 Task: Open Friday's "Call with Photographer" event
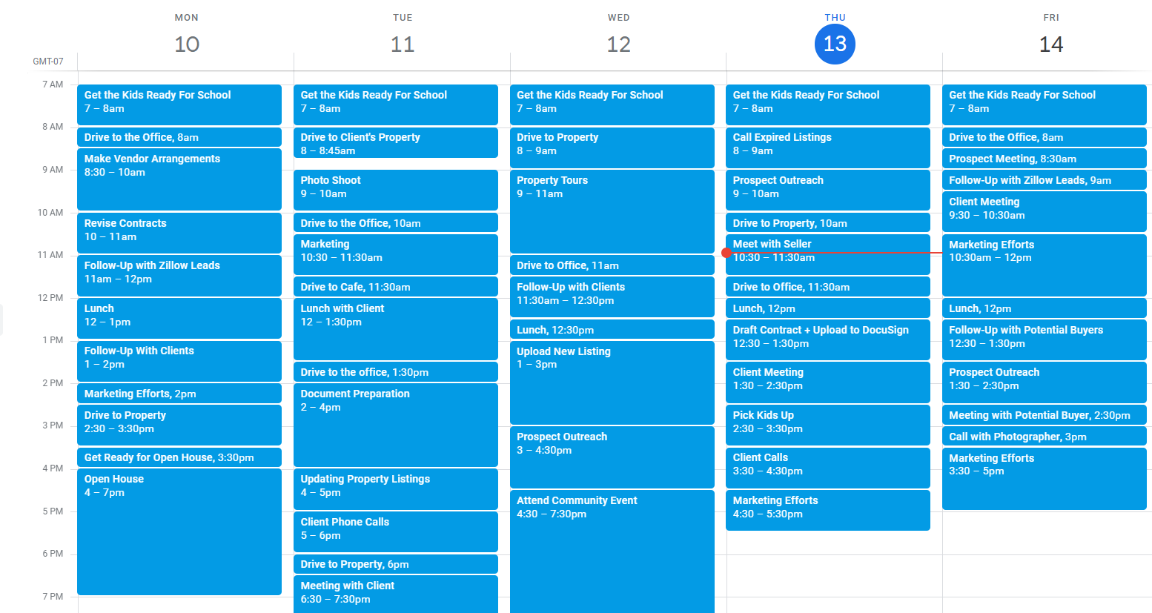pos(1044,436)
